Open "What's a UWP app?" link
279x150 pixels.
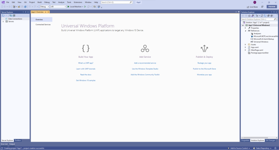[x=86, y=63]
